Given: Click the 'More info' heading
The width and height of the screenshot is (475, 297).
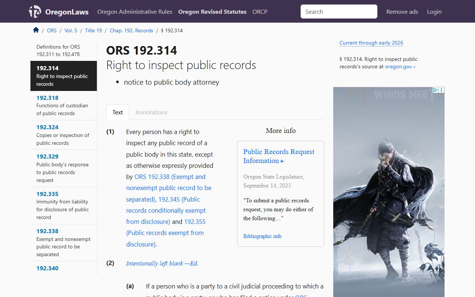Looking at the screenshot, I should tap(281, 130).
